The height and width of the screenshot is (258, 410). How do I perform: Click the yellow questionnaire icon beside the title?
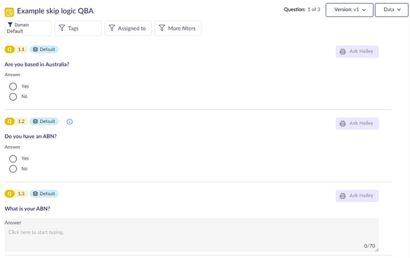coord(9,11)
